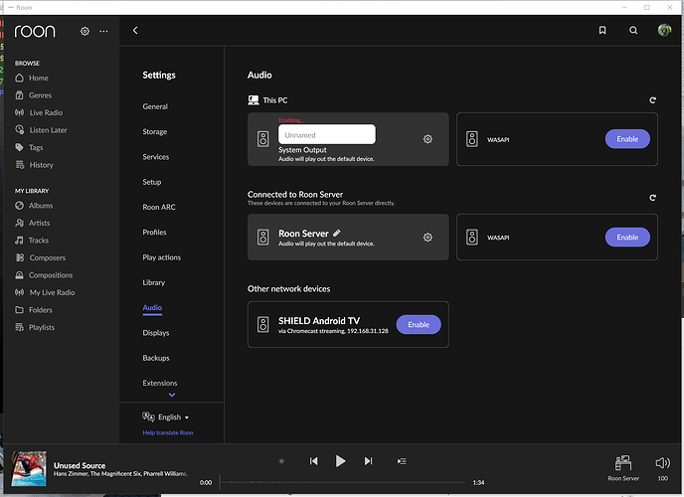Screen dimensions: 684x497
Task: Select General settings tab
Action: pyautogui.click(x=155, y=106)
